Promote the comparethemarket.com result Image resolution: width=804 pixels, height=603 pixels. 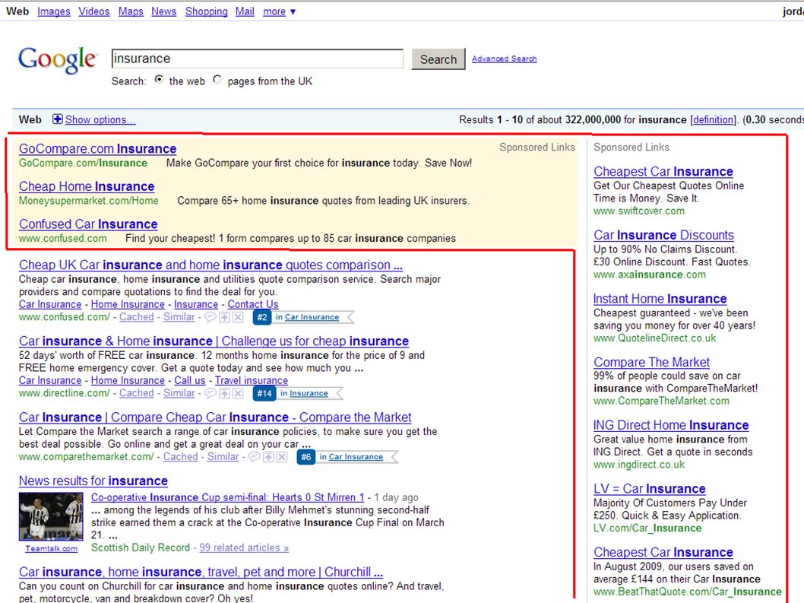pyautogui.click(x=269, y=457)
